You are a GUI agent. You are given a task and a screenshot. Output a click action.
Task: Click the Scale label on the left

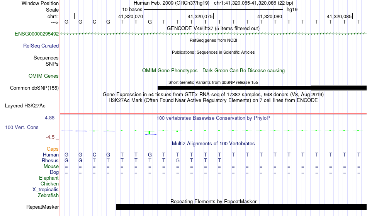point(52,10)
